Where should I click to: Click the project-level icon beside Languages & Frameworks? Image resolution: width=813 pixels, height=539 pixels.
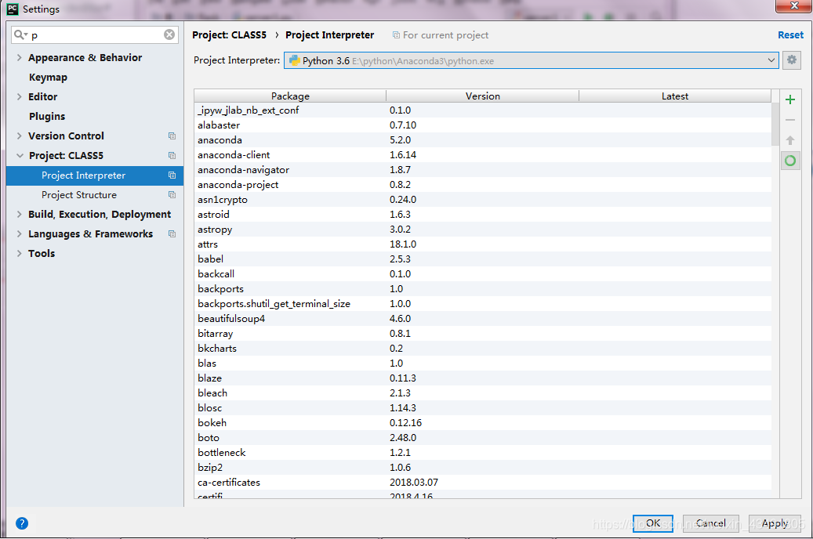point(172,233)
